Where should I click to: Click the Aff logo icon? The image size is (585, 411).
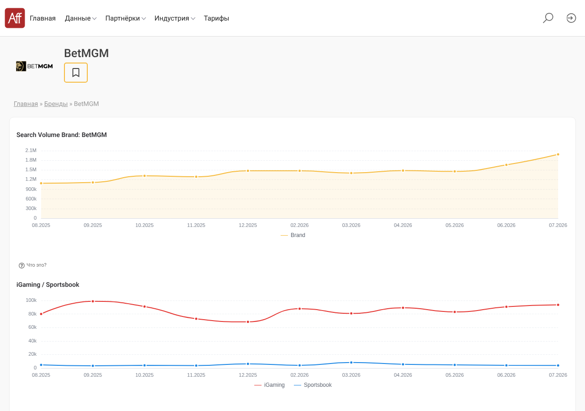[x=15, y=18]
